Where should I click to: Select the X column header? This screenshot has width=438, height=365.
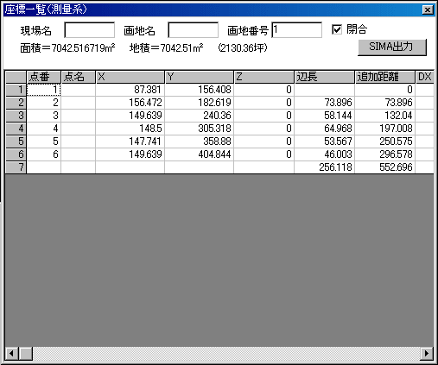tap(130, 77)
